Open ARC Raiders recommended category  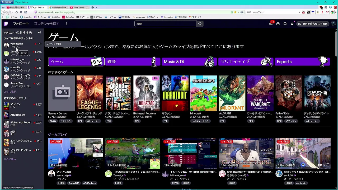tap(22, 115)
